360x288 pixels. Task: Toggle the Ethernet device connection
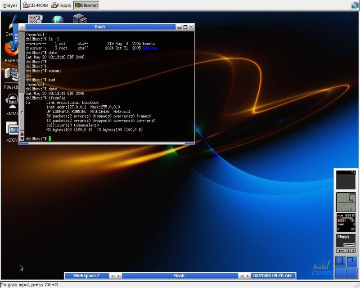86,5
